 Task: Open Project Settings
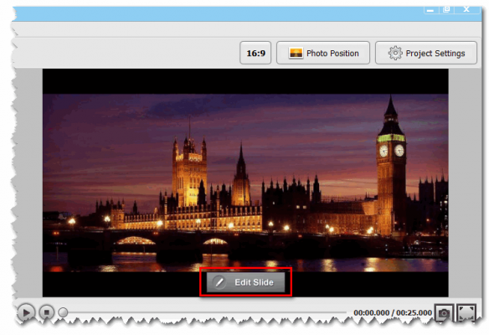[x=426, y=53]
